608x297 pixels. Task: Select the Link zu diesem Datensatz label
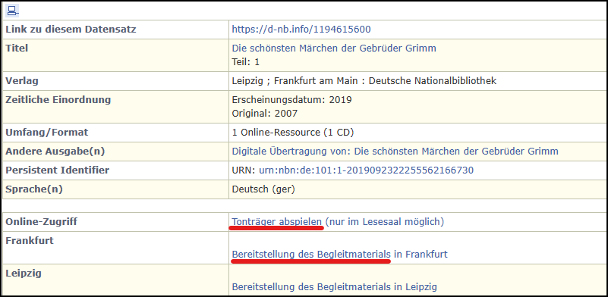[x=71, y=29]
